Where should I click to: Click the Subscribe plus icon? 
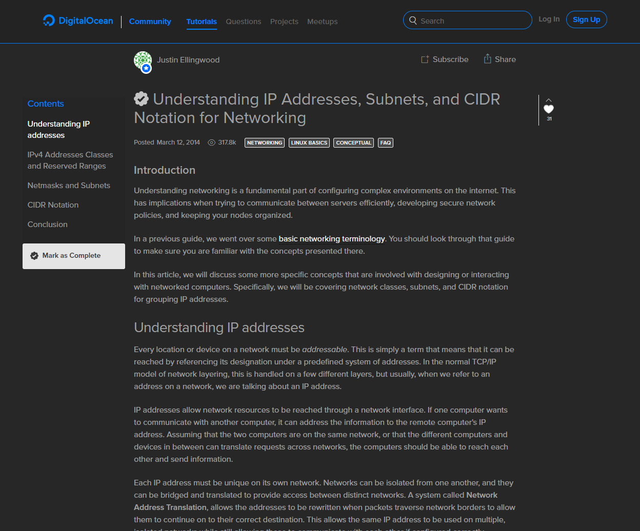click(x=425, y=59)
